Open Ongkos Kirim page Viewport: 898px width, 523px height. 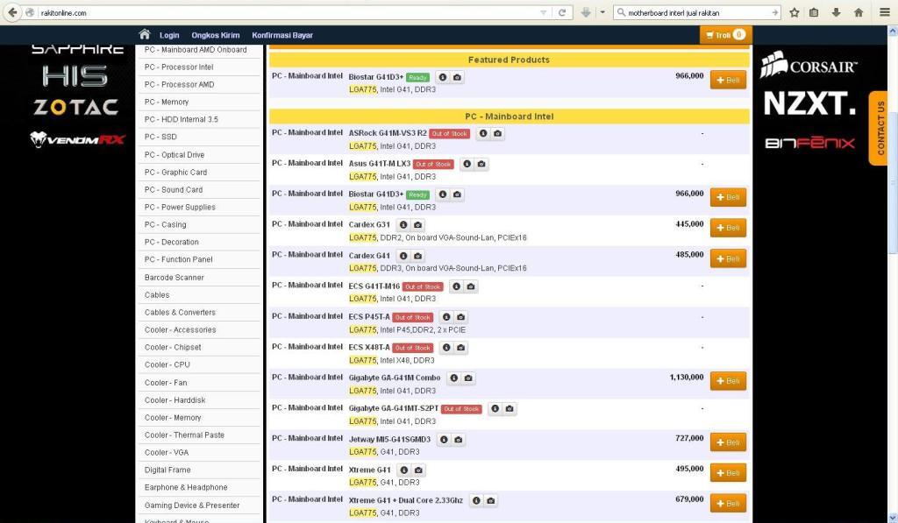[x=216, y=35]
